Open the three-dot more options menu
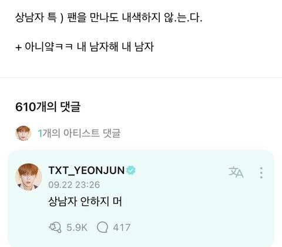282x247 pixels. coord(261,173)
